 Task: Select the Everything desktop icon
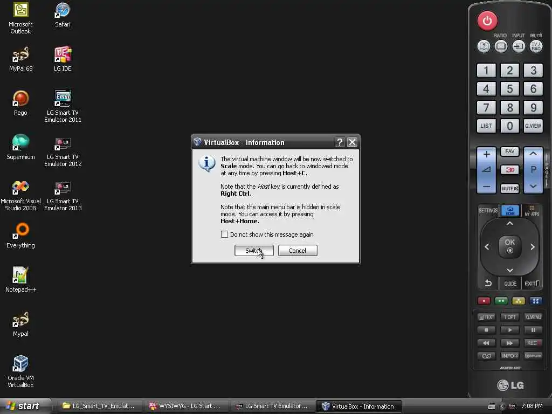(x=21, y=235)
